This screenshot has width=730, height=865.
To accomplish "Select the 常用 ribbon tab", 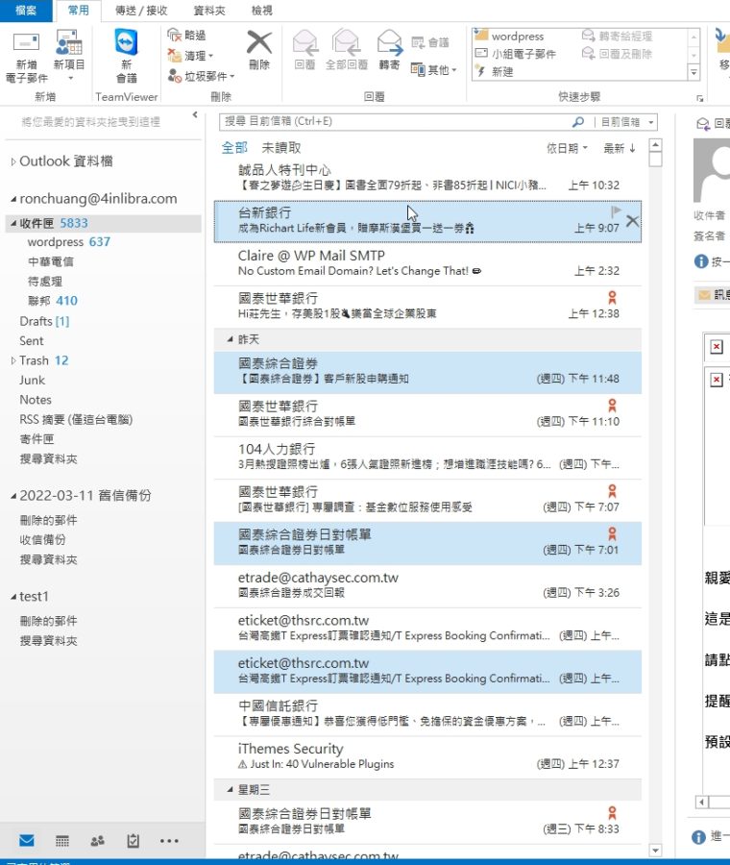I will point(79,11).
